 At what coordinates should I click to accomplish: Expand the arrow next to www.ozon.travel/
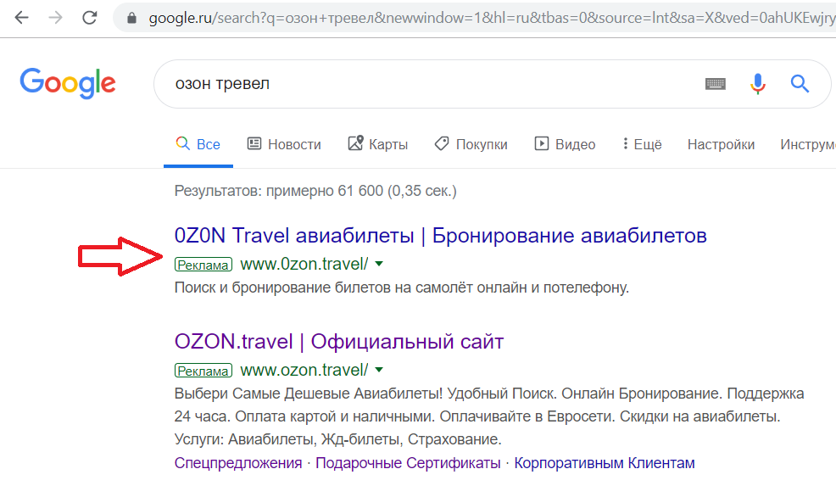tap(379, 370)
